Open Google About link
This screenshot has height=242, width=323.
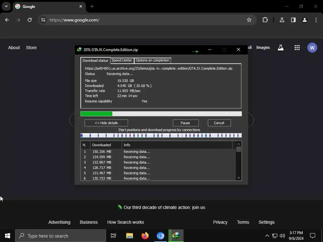(x=14, y=48)
